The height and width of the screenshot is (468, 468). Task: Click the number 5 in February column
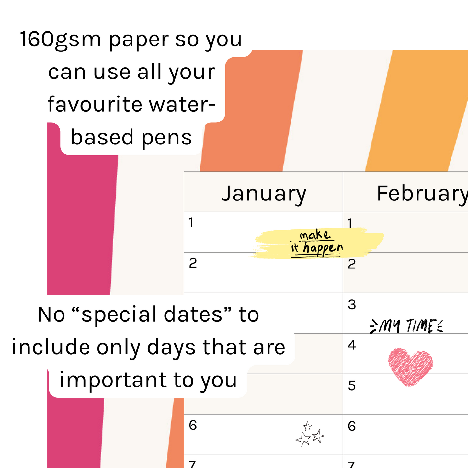(352, 386)
